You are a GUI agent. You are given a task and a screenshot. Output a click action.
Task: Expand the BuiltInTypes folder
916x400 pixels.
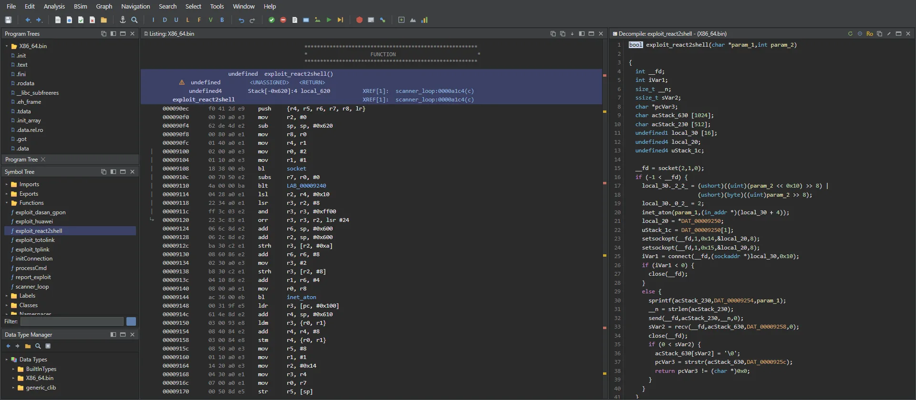click(13, 369)
